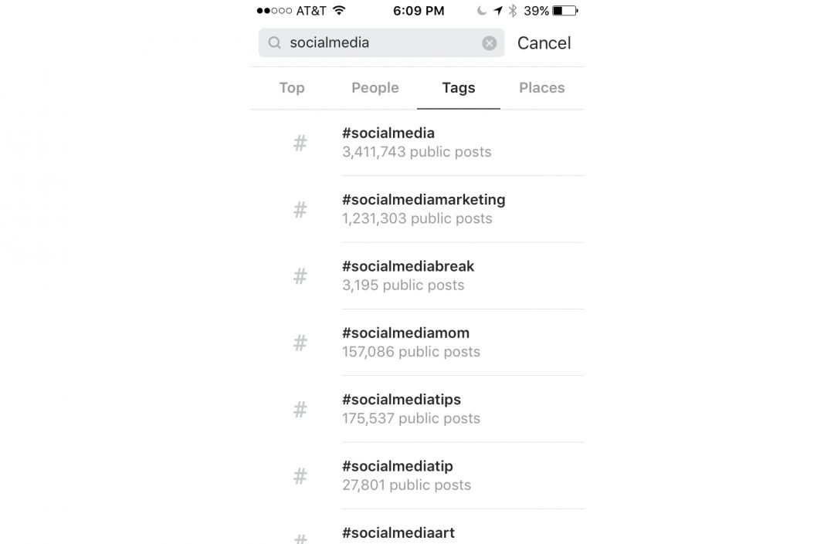
Task: Clear the search field text
Action: click(x=489, y=43)
